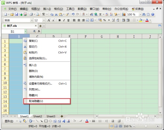Image resolution: width=164 pixels, height=130 pixels.
Task: Click the Name Box showing B1
Action: coord(13,32)
